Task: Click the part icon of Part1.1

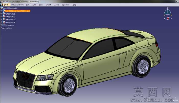Action: click(4, 14)
